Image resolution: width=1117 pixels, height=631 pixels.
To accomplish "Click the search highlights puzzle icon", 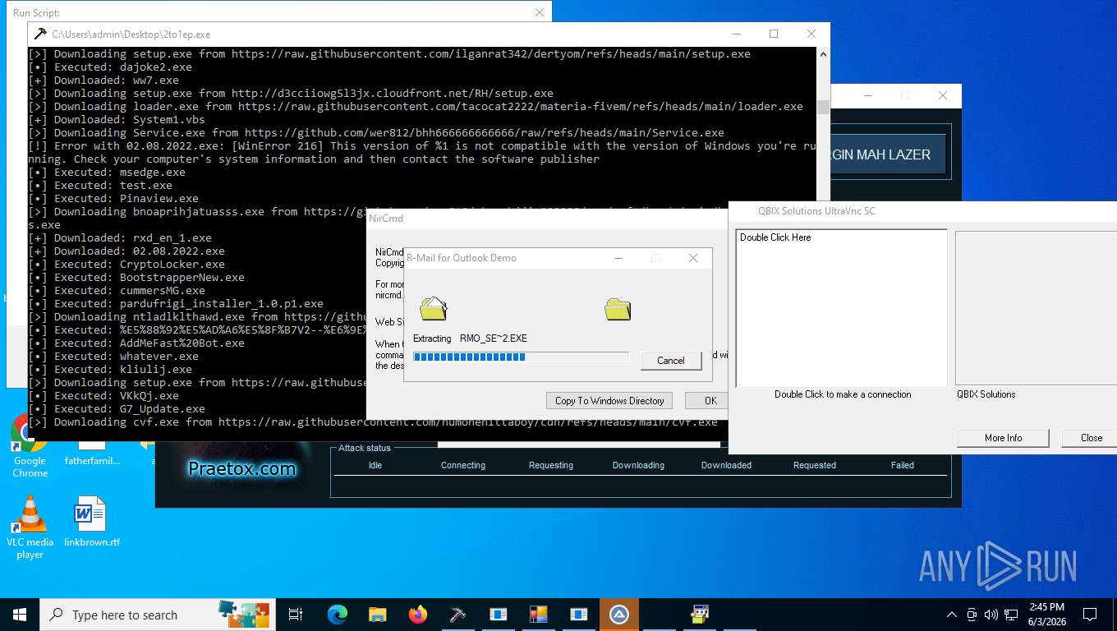I will pos(243,614).
